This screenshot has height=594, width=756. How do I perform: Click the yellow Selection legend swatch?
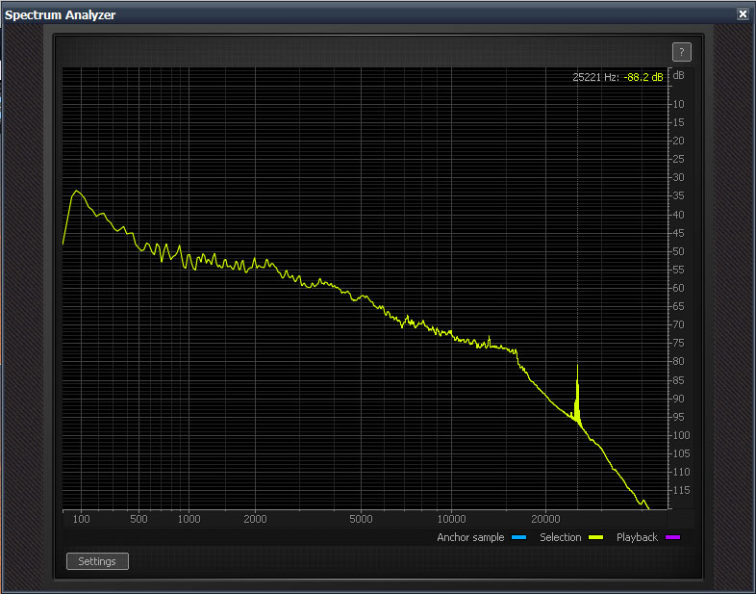[x=595, y=537]
